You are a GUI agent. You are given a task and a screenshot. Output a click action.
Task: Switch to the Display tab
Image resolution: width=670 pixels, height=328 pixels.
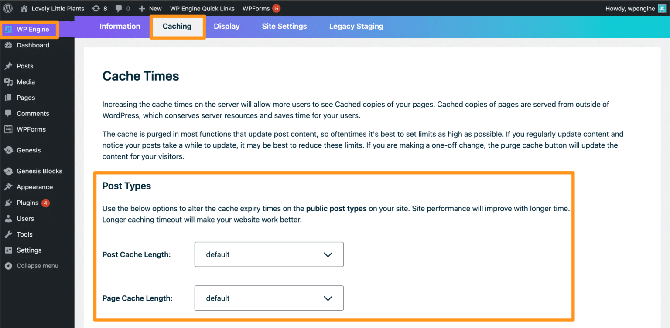[226, 26]
